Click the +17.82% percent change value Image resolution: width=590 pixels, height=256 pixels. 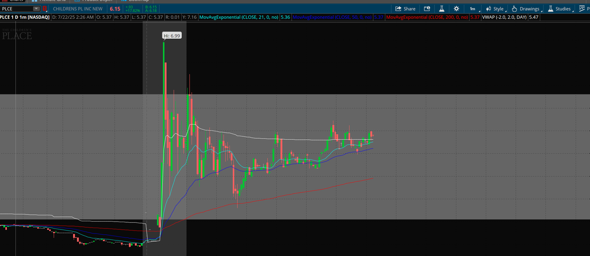[133, 11]
